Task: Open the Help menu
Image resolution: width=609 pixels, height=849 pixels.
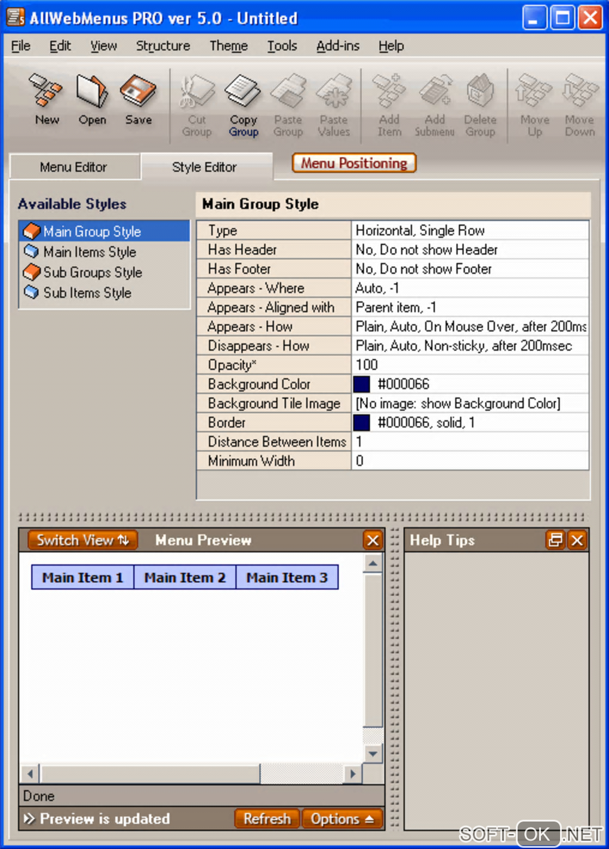Action: (x=391, y=46)
